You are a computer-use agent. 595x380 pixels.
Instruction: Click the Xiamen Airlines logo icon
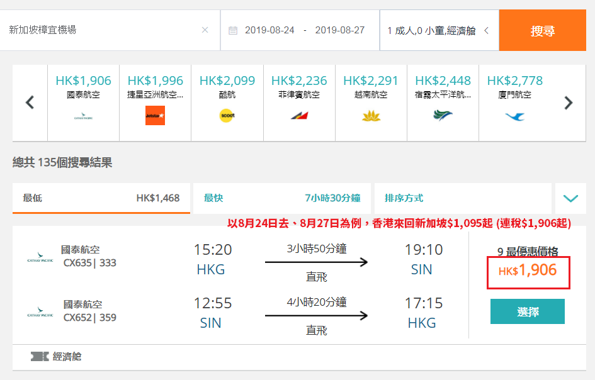click(x=515, y=116)
